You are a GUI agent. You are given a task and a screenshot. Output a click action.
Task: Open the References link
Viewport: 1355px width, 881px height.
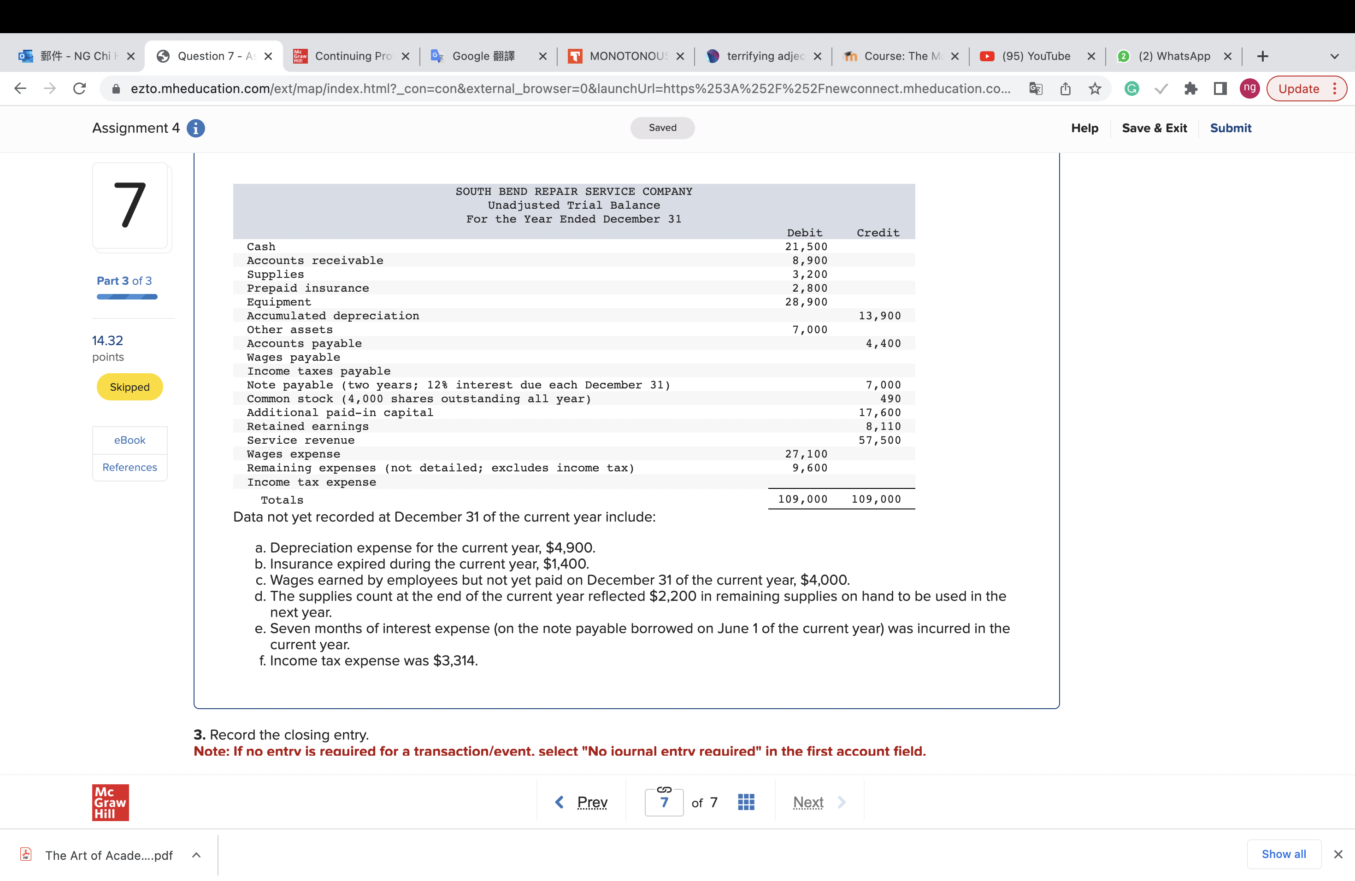130,467
